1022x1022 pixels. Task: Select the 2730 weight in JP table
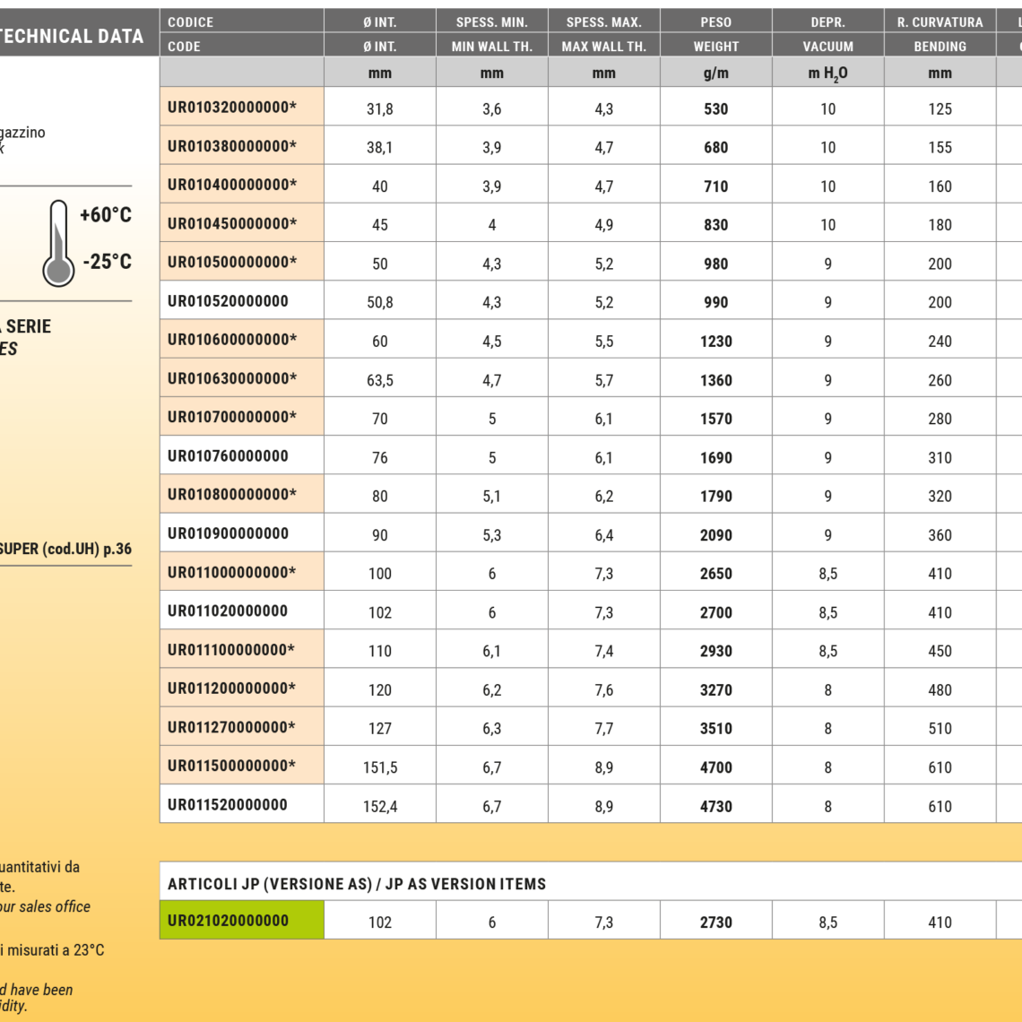coord(715,922)
